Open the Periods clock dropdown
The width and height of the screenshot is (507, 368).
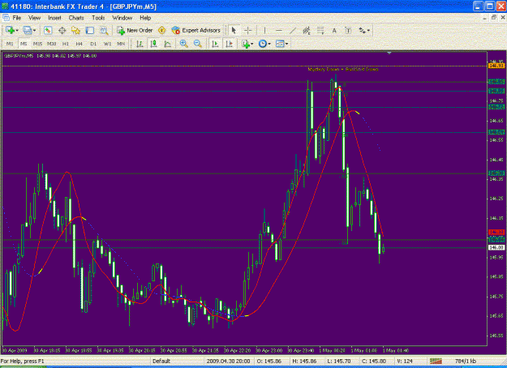click(x=264, y=44)
